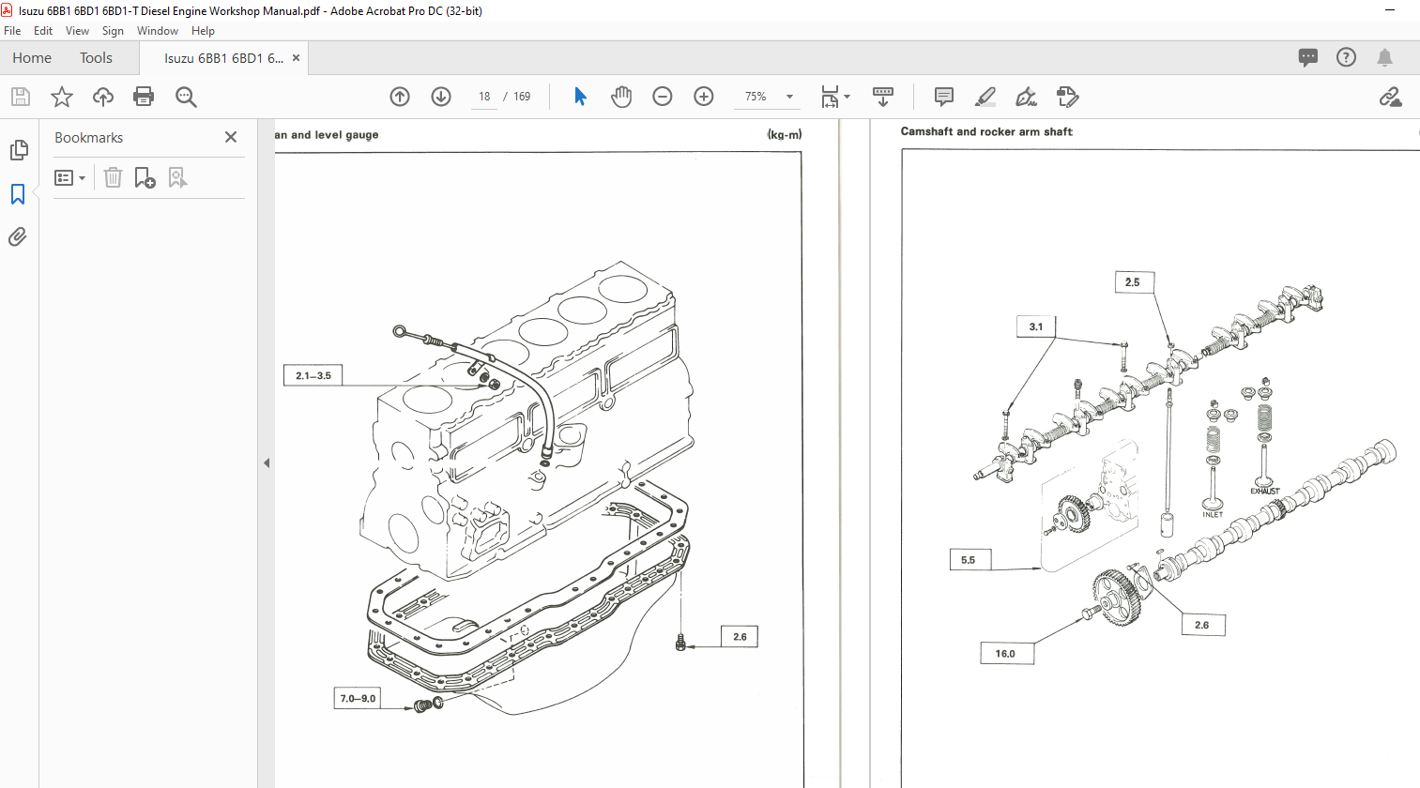Click the Bookmarks panel title
The image size is (1420, 788).
[x=89, y=138]
